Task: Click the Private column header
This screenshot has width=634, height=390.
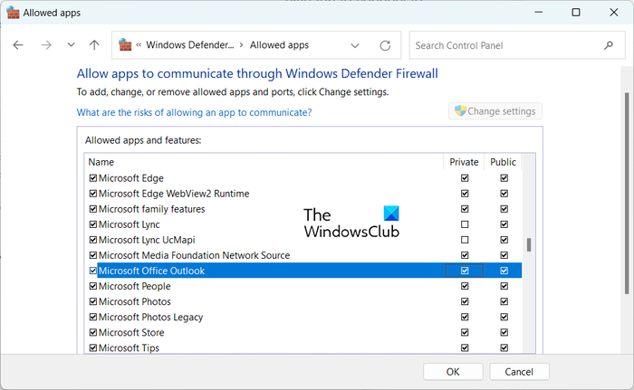Action: pos(464,162)
